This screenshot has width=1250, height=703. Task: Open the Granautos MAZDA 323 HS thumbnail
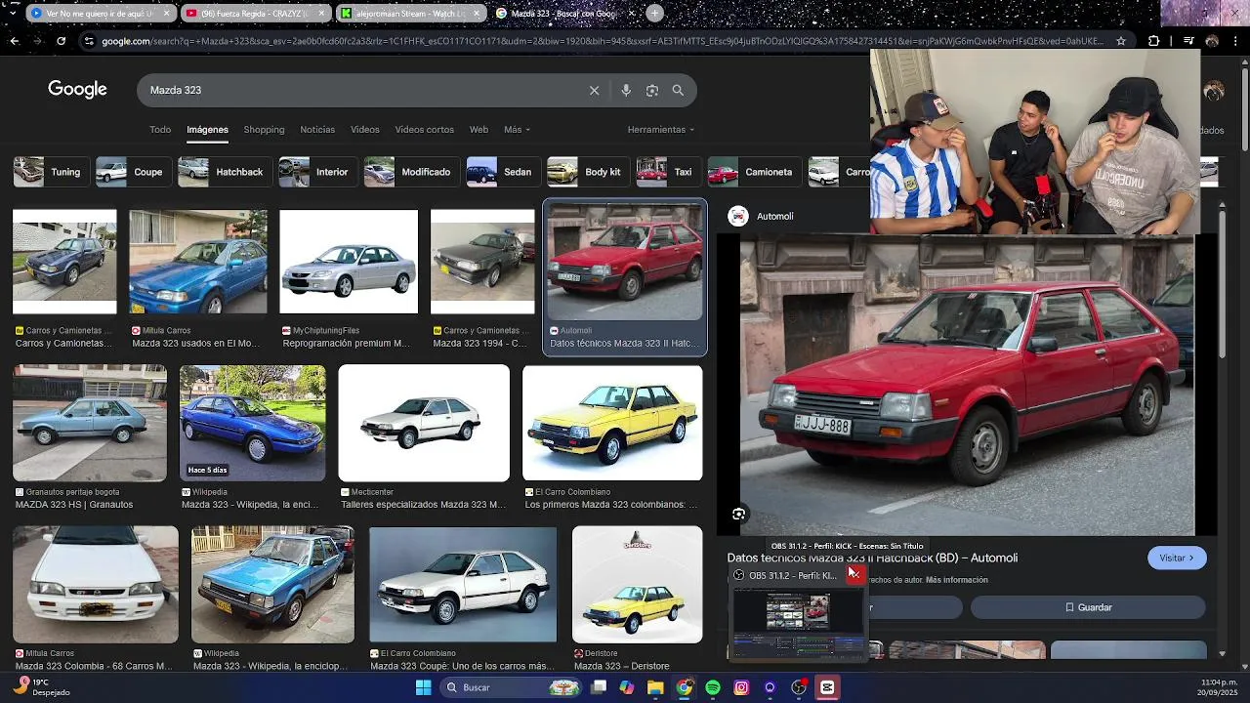[x=90, y=423]
